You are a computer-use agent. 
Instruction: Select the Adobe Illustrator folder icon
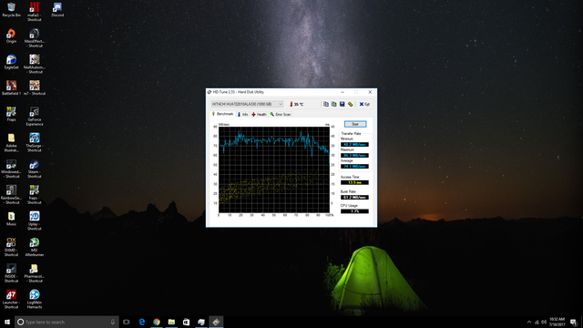[11, 142]
